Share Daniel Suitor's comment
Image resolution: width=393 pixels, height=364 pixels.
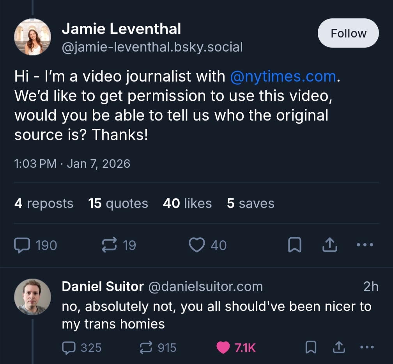click(338, 347)
